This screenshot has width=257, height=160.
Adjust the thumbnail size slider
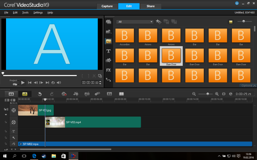(x=243, y=21)
